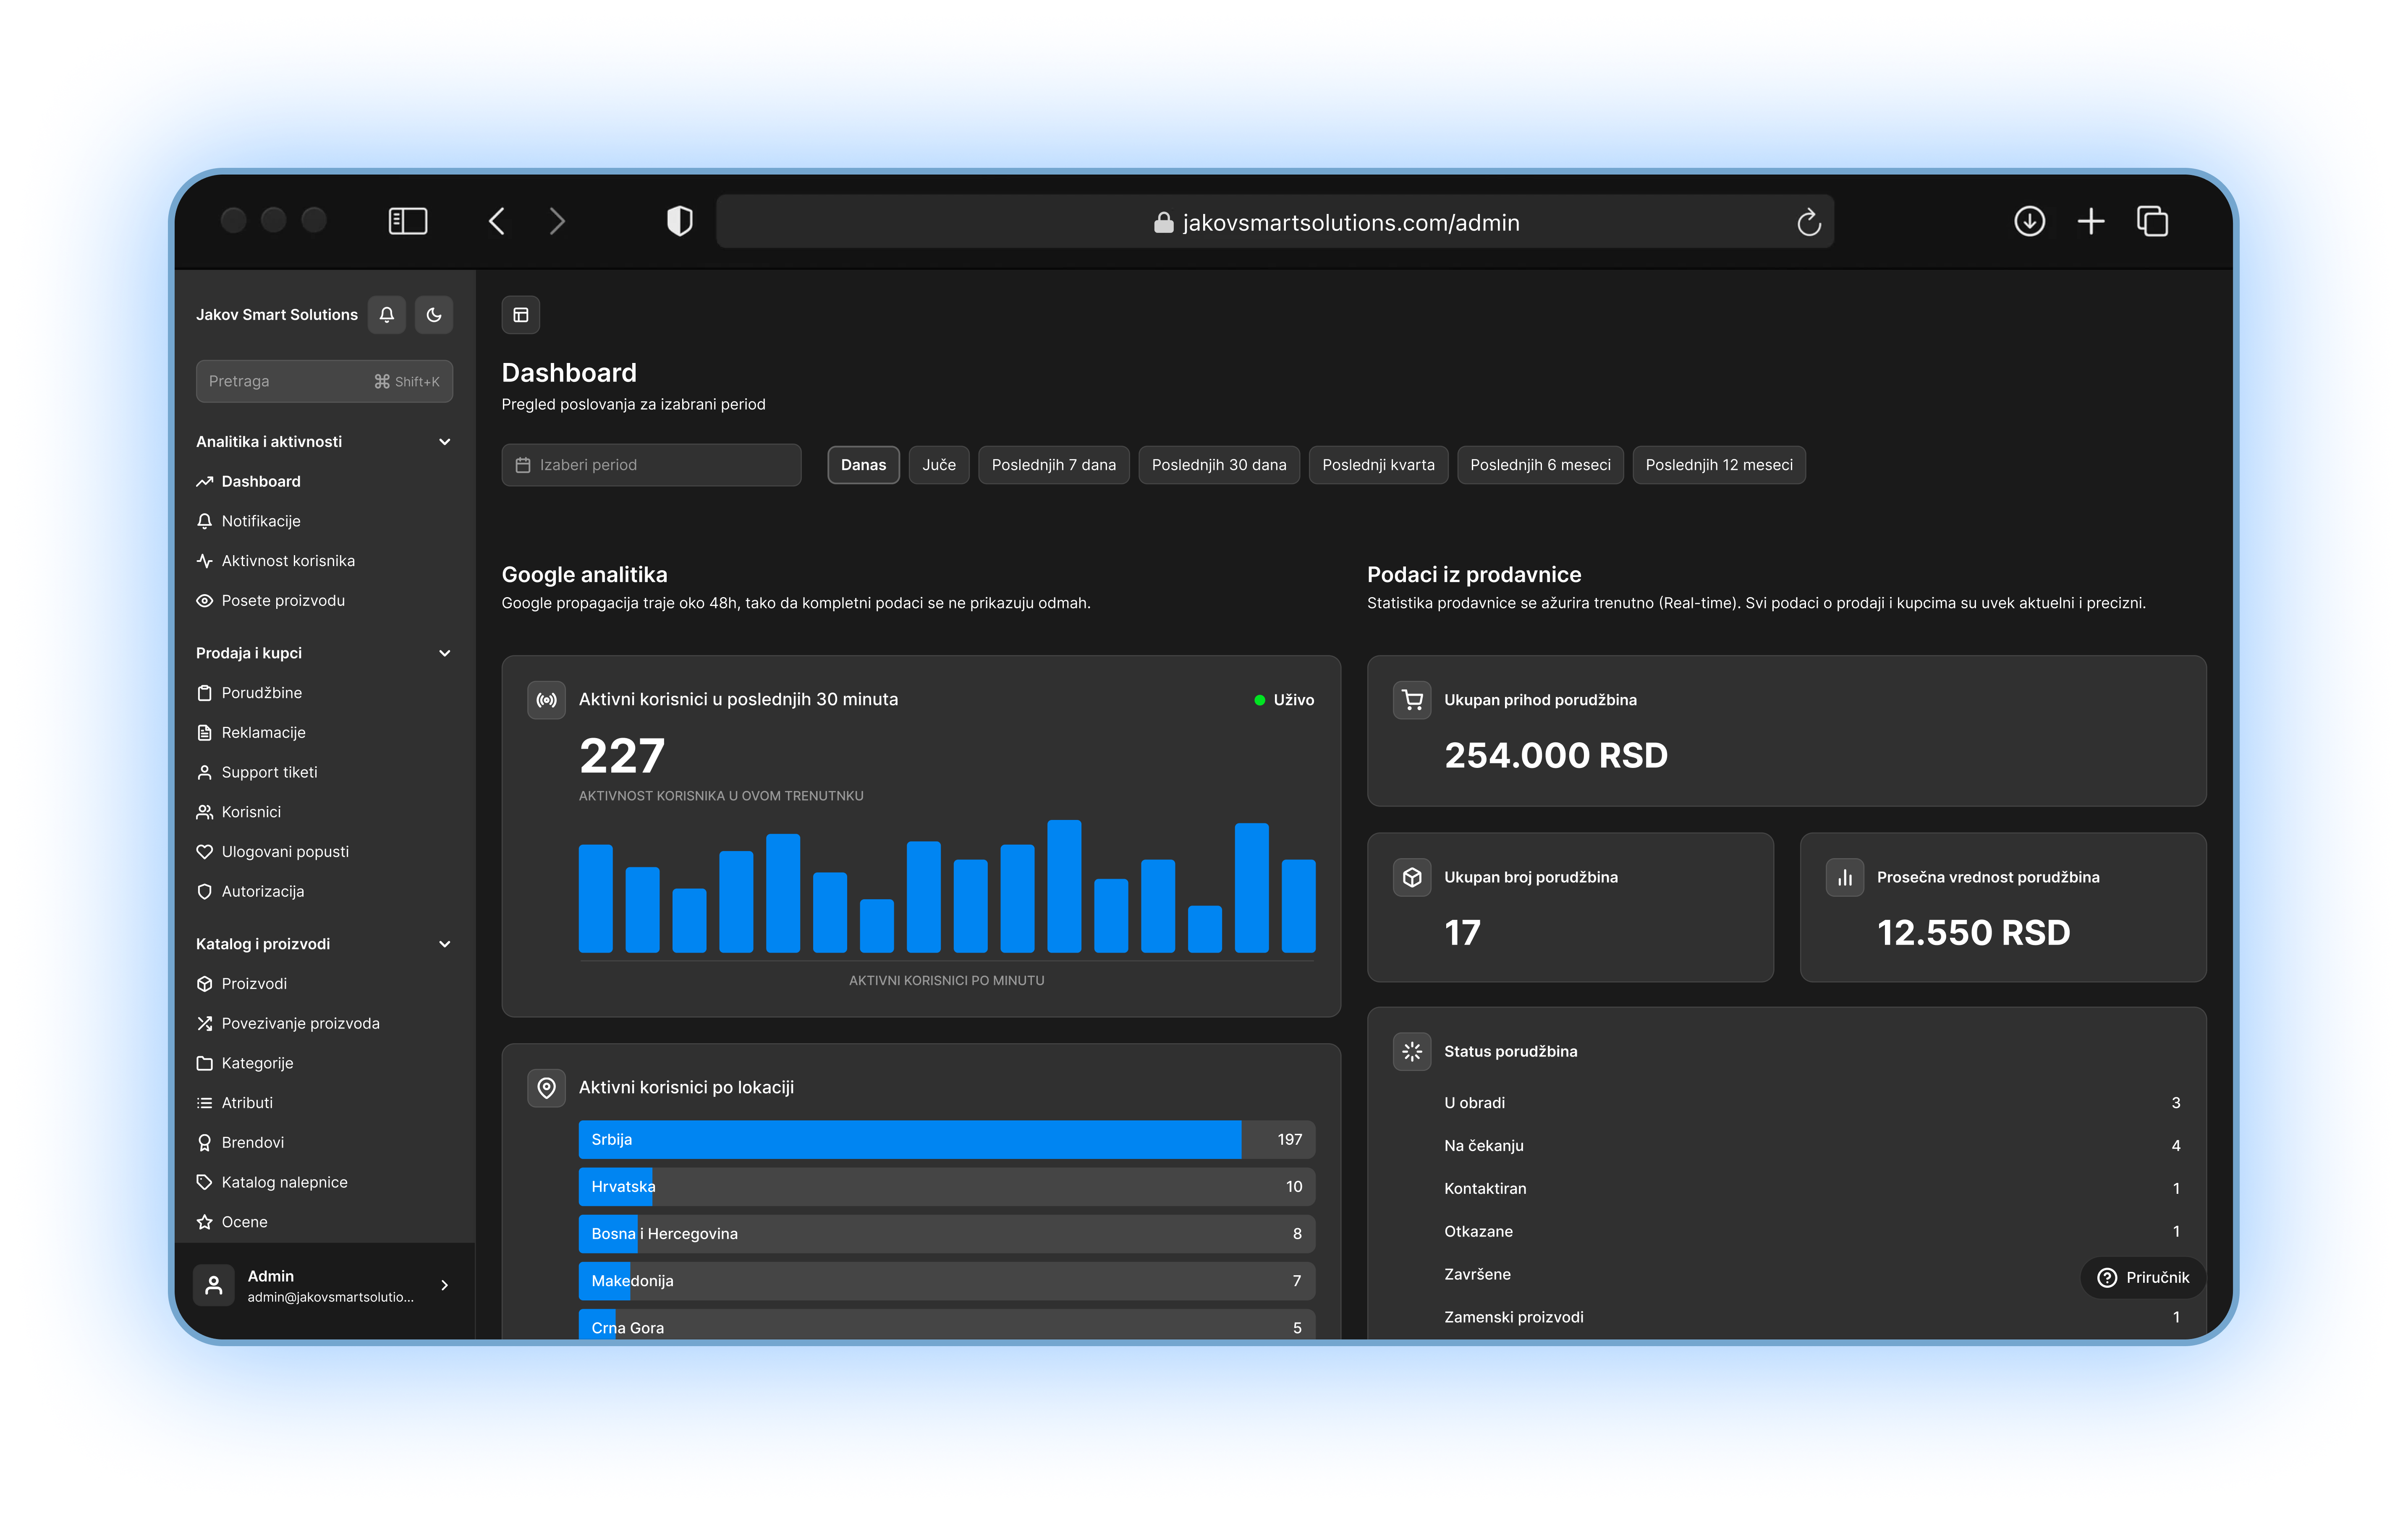Toggle dark mode moon icon

[434, 315]
